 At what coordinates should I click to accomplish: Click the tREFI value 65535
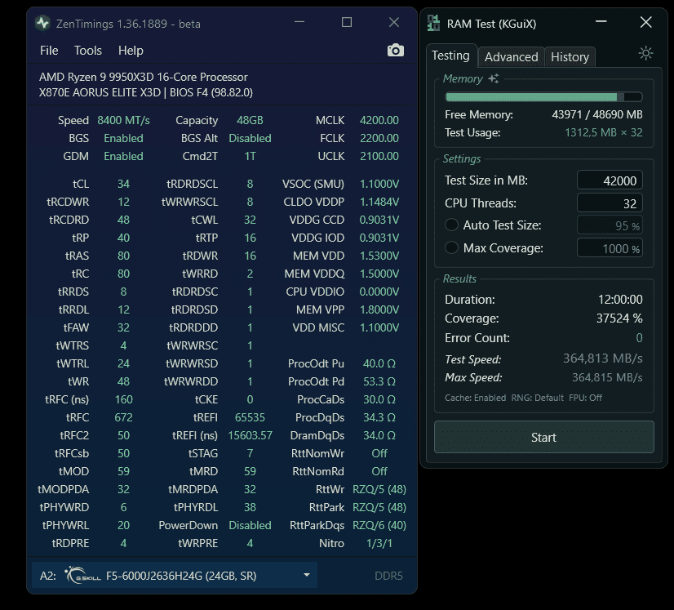(250, 418)
